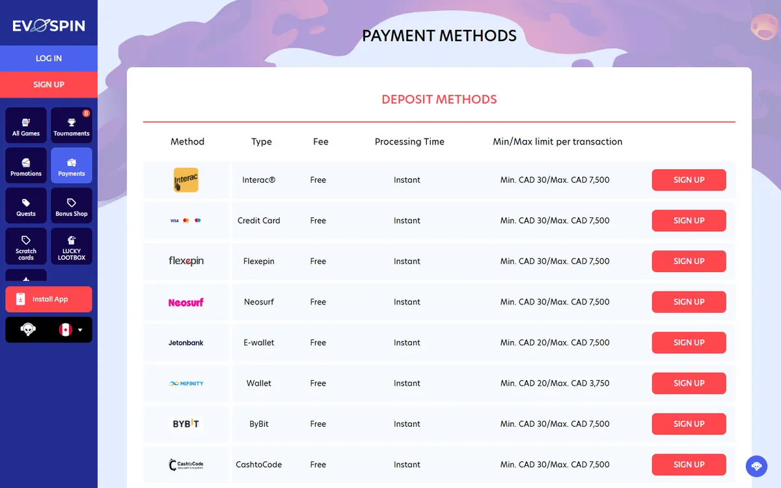Open the Lucky Lootbox tile
Screen dimensions: 781x488
pyautogui.click(x=72, y=246)
